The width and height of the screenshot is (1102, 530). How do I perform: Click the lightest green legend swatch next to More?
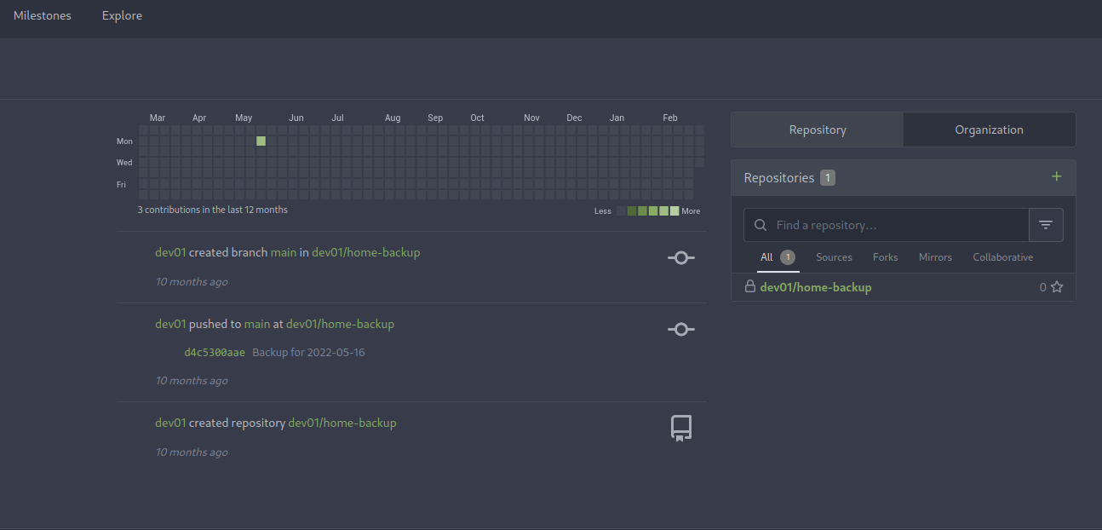click(x=674, y=210)
